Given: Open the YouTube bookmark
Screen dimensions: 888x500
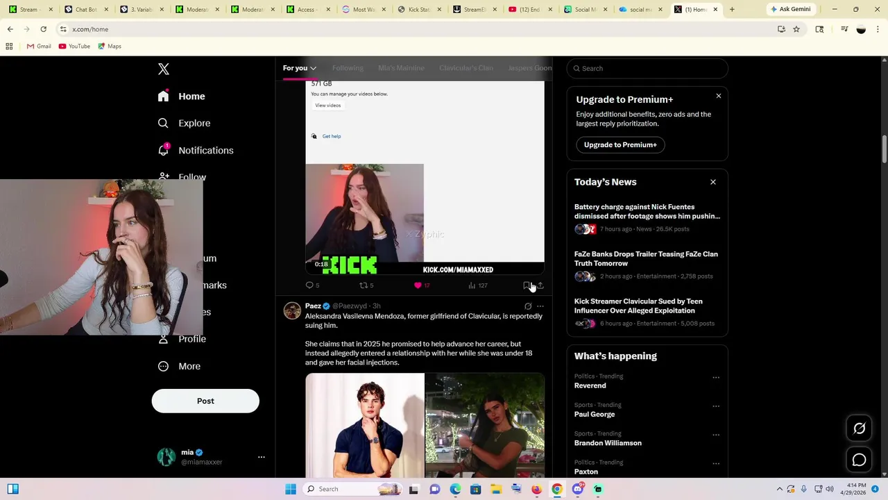Looking at the screenshot, I should pyautogui.click(x=74, y=47).
